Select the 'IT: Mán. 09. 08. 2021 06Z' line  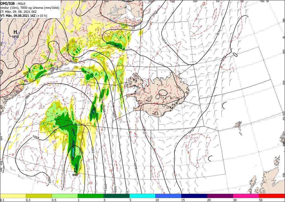pyautogui.click(x=19, y=11)
